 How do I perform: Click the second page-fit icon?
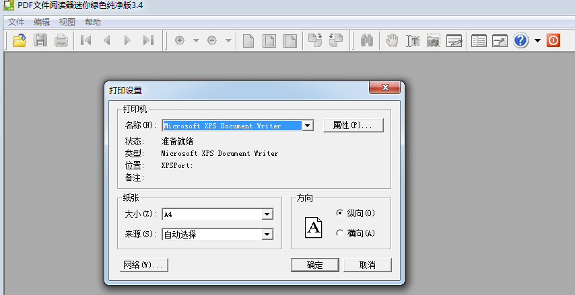tap(269, 40)
